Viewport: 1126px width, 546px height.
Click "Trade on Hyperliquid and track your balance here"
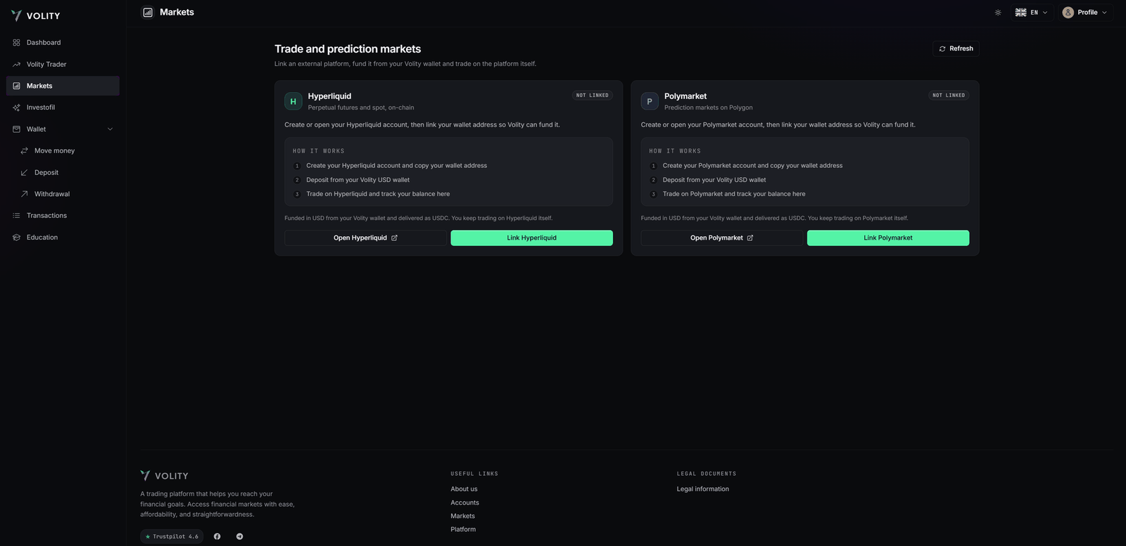point(378,194)
